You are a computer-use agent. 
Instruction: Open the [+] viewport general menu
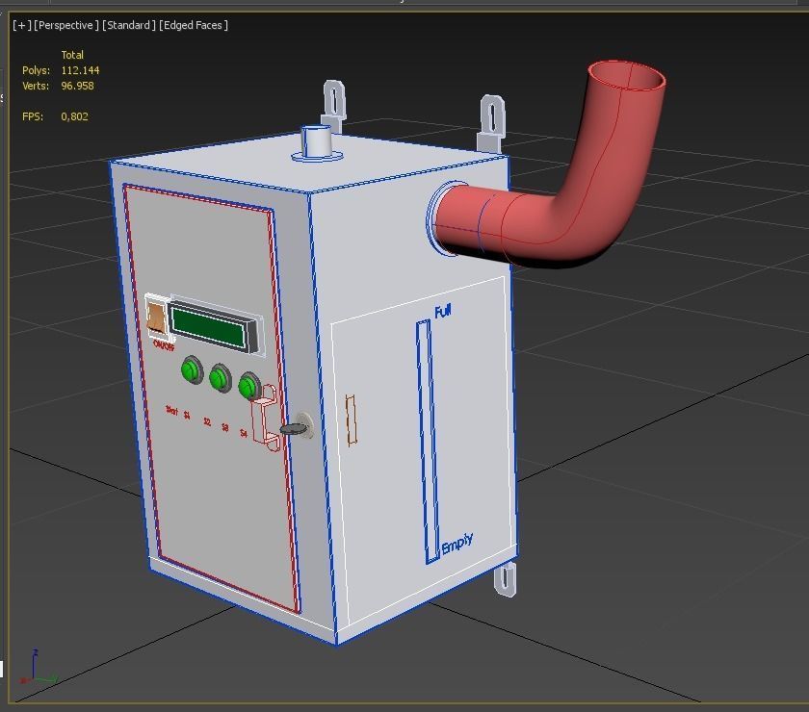(21, 25)
